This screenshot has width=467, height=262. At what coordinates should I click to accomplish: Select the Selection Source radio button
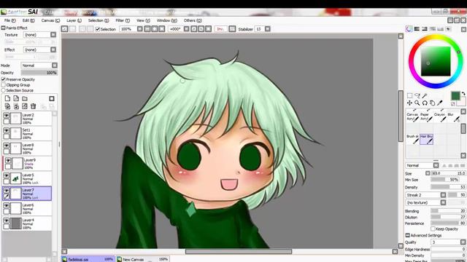point(3,90)
